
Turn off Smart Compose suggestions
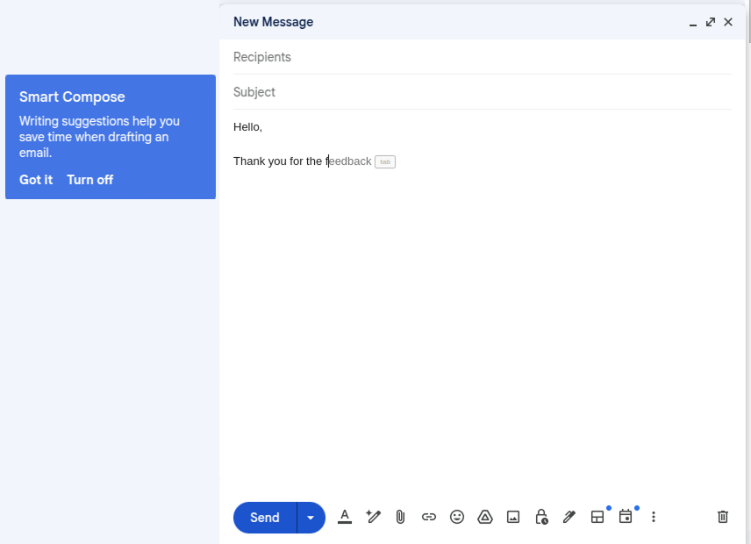coord(89,179)
